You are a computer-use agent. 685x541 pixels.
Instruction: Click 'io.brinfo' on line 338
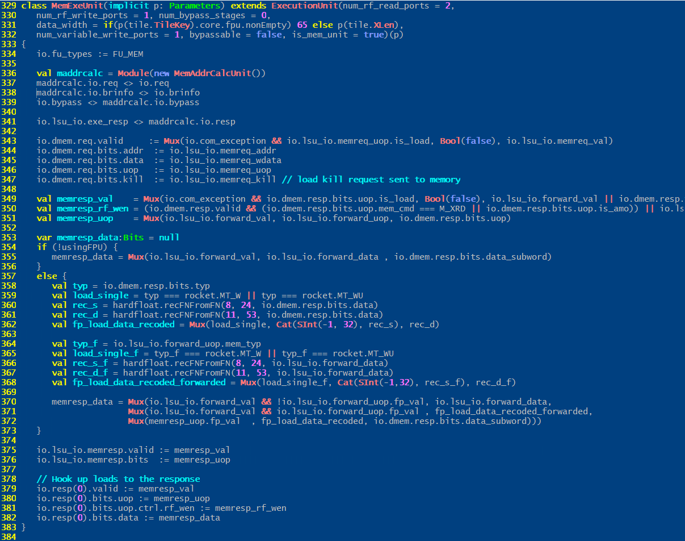(176, 93)
